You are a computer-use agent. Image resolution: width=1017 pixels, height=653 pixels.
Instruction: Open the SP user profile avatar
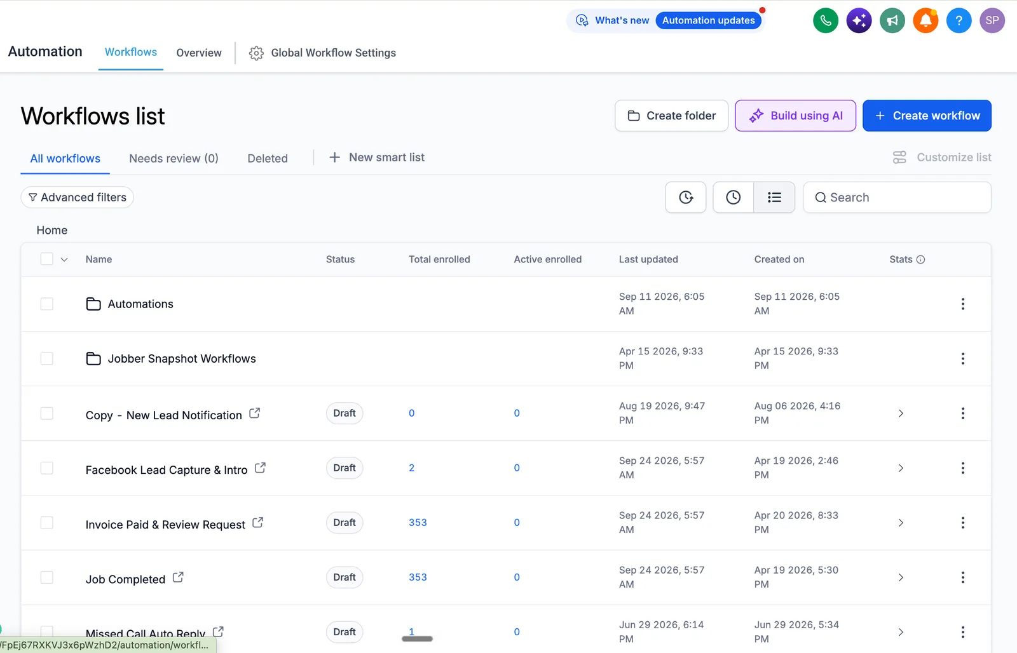pyautogui.click(x=992, y=20)
